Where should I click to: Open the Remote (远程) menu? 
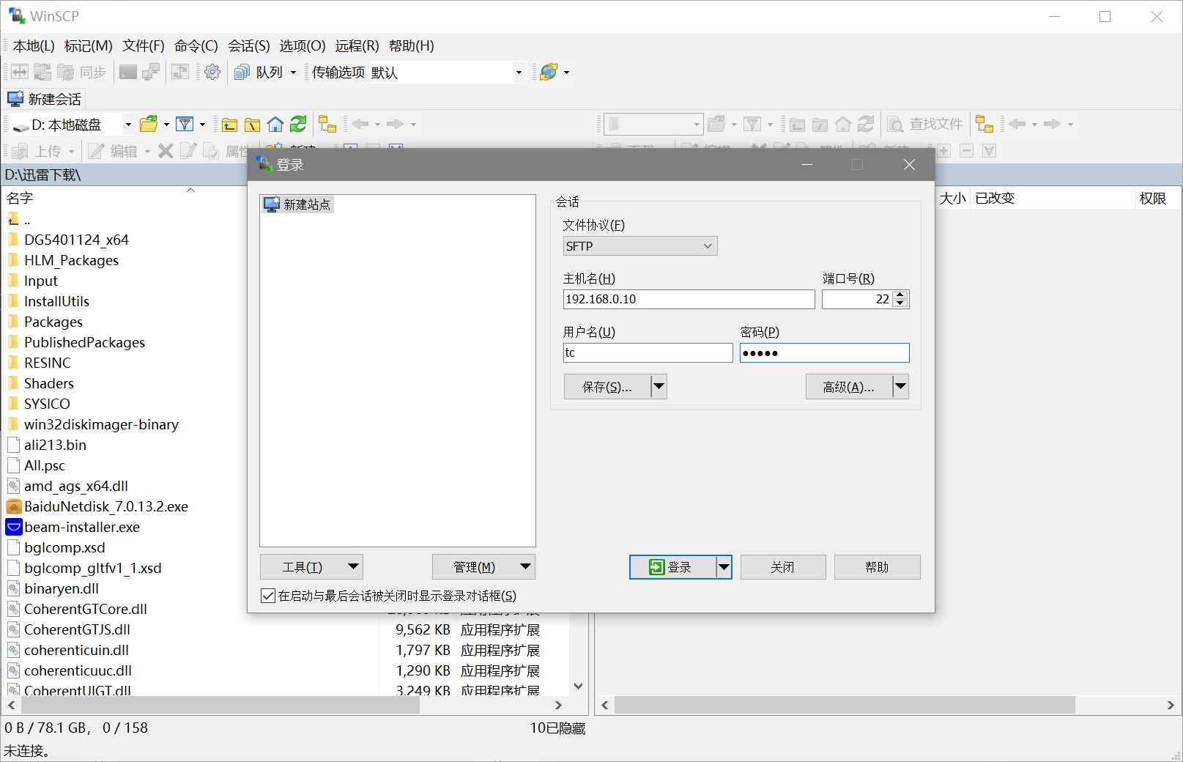[357, 45]
